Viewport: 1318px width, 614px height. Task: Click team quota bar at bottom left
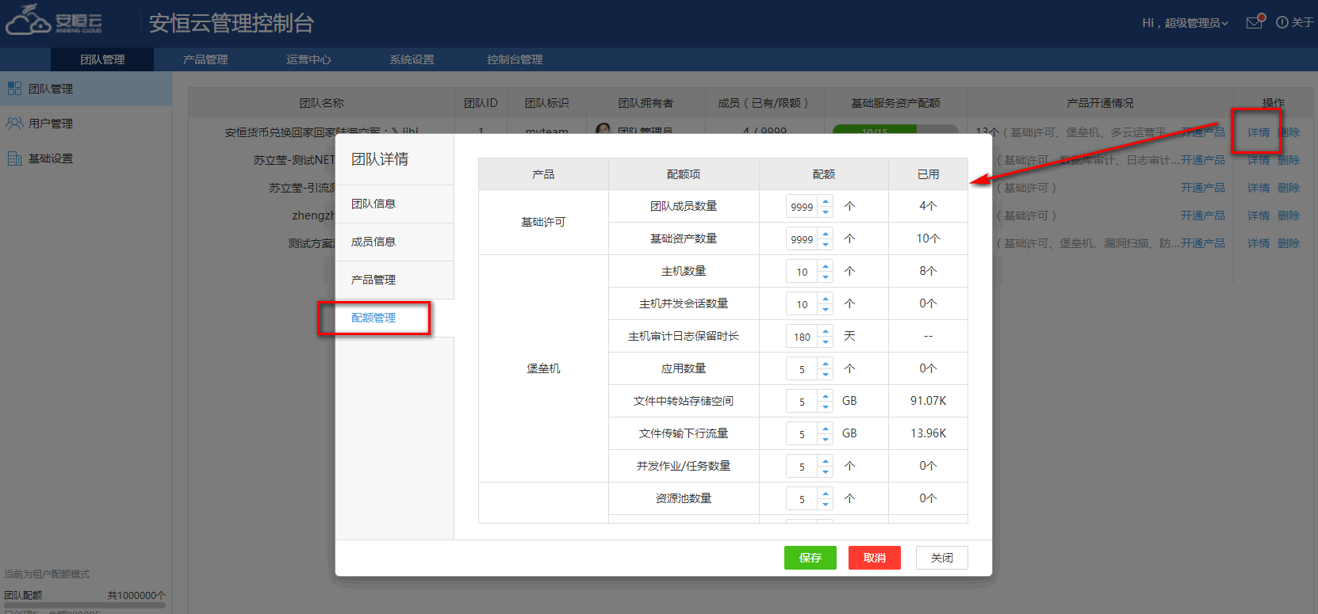coord(85,605)
